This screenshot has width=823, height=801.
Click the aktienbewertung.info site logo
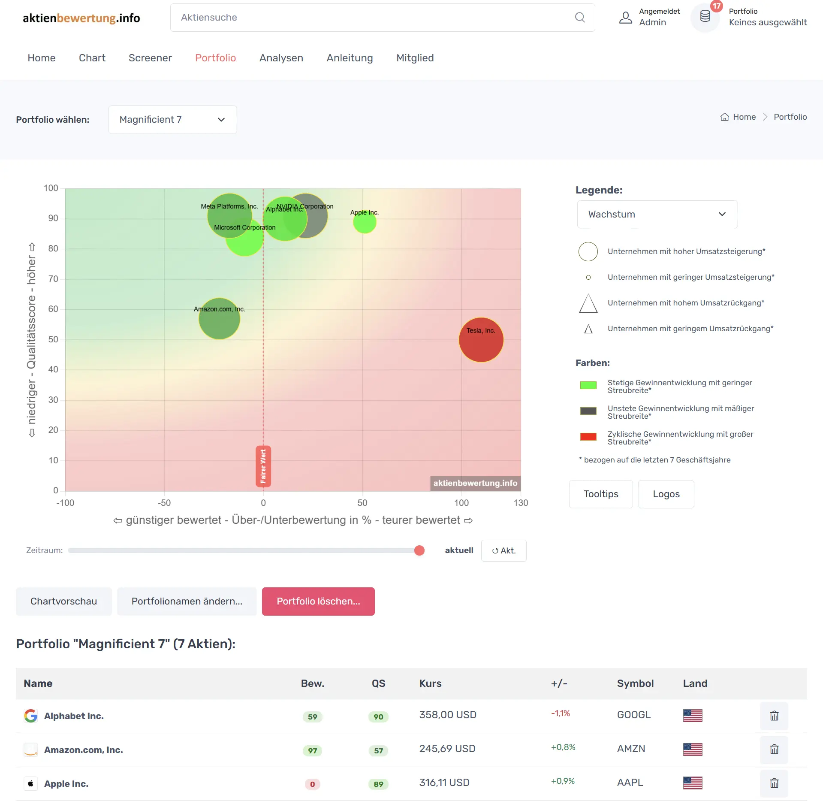tap(81, 18)
